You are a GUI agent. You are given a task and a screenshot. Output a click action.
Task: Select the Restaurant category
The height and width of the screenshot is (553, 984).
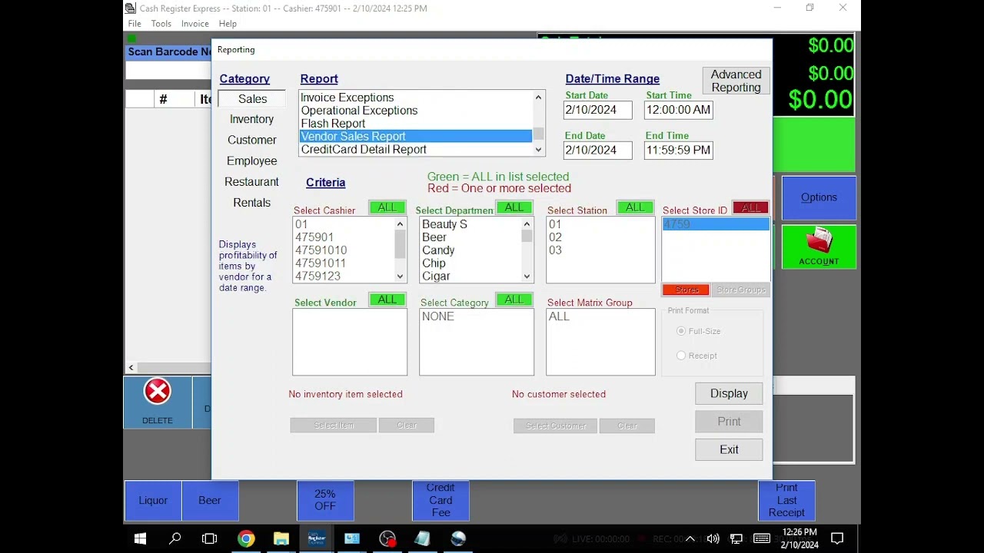251,182
